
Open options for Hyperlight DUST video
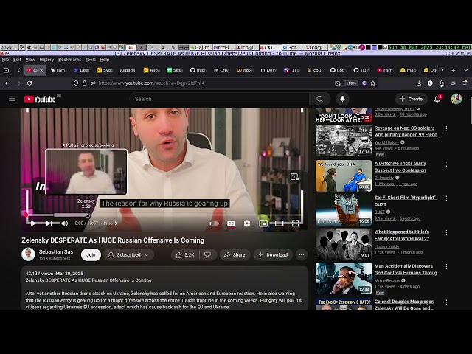click(x=446, y=198)
